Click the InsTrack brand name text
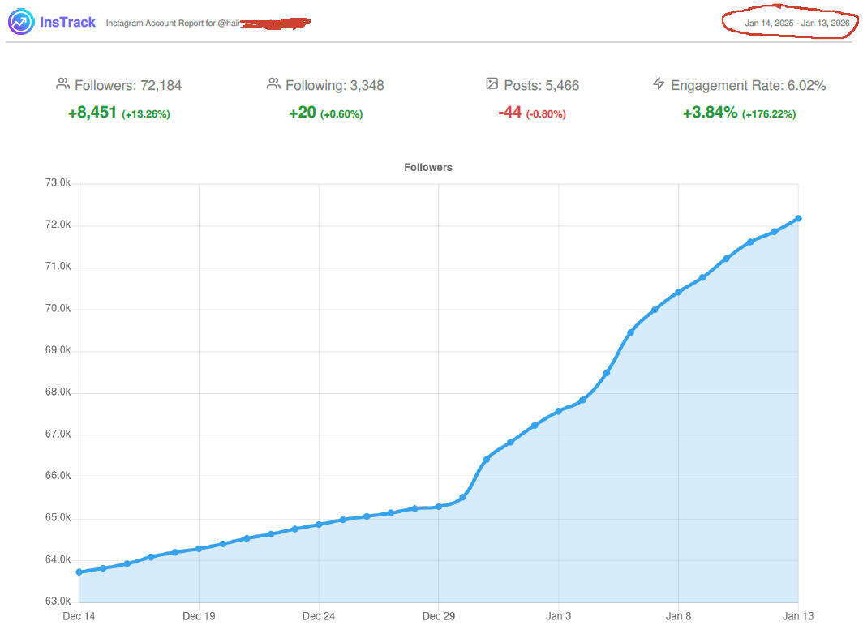 (x=66, y=22)
